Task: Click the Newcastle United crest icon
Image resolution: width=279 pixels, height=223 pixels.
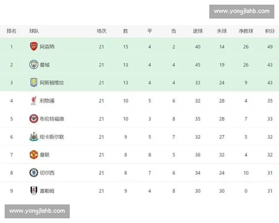Action: (x=33, y=137)
